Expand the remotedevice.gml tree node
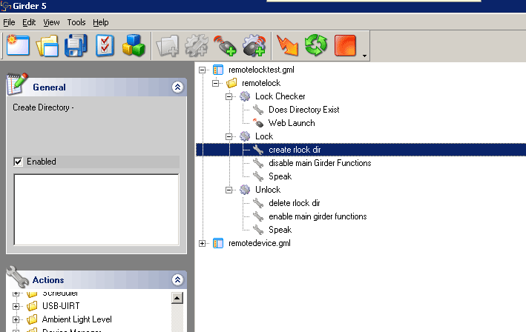The height and width of the screenshot is (332, 526). tap(203, 243)
